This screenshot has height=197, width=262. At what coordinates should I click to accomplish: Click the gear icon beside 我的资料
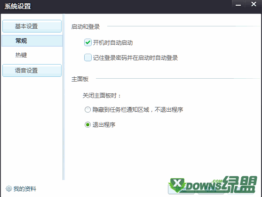(x=9, y=189)
